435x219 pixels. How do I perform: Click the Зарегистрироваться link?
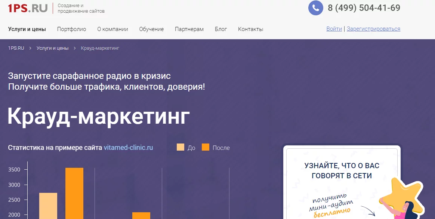click(x=373, y=29)
